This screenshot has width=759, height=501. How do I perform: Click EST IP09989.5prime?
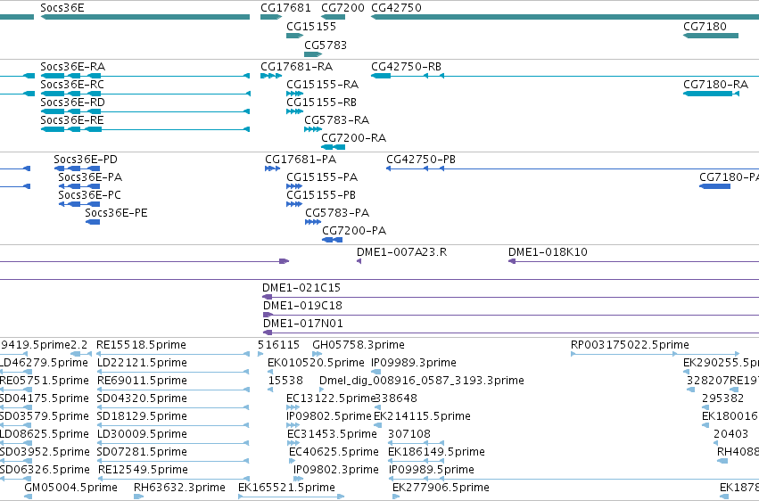tap(573, 480)
